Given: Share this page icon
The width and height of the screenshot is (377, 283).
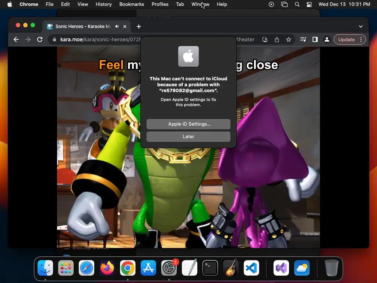Looking at the screenshot, I should (x=277, y=39).
